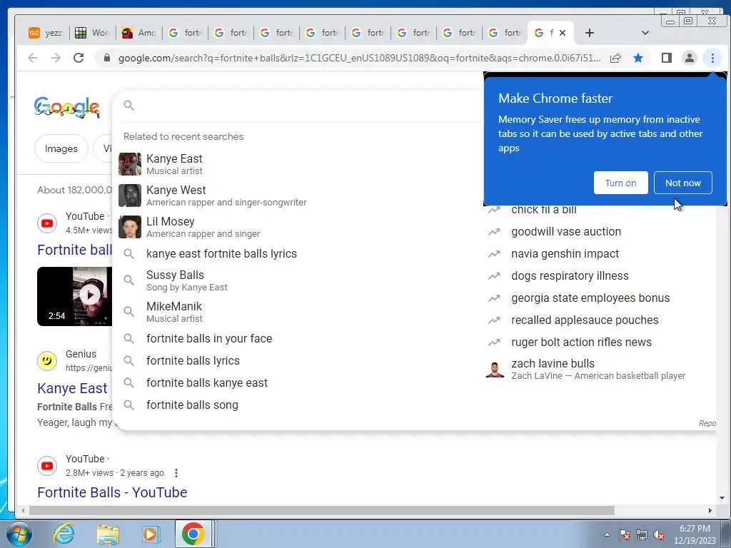Open the Action Center flag tray icon
Screen dimensions: 731x548
(x=625, y=534)
